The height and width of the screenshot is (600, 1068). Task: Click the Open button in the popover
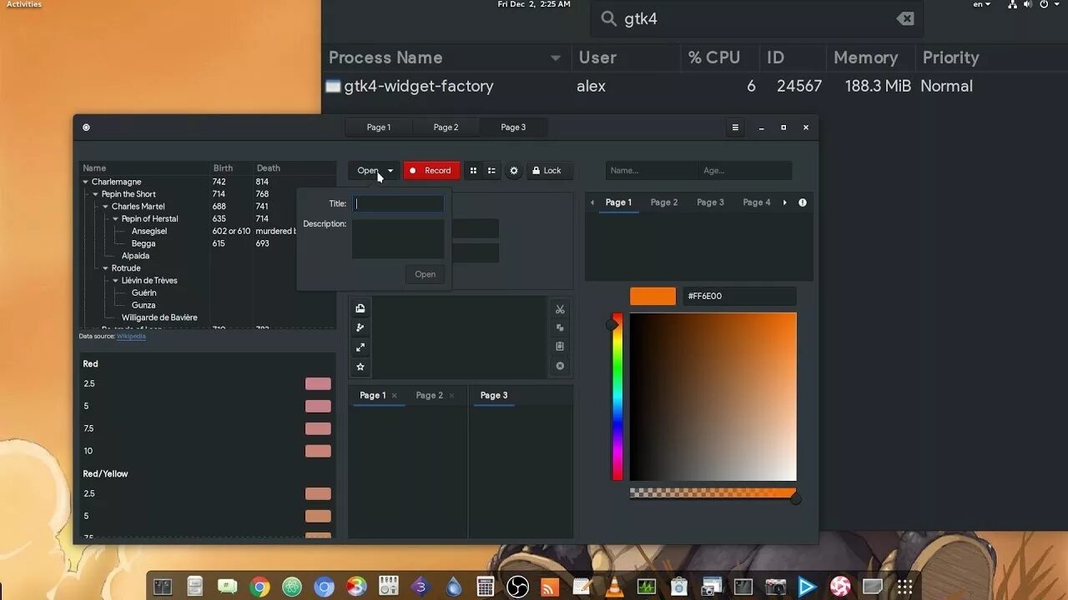[425, 274]
